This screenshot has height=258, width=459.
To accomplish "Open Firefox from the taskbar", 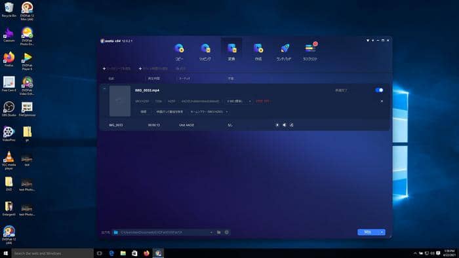I will click(146, 253).
